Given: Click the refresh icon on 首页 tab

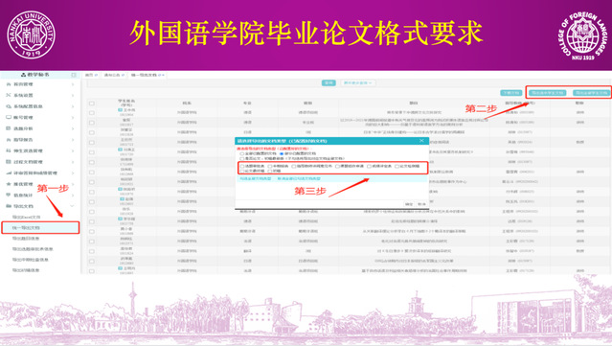Looking at the screenshot, I should tap(96, 75).
